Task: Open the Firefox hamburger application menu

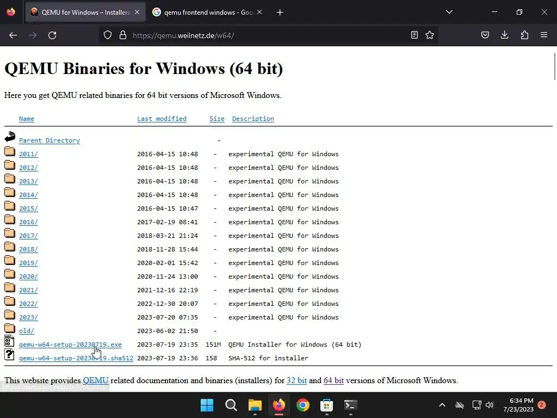Action: click(544, 35)
